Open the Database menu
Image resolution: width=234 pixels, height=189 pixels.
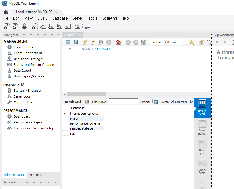[60, 18]
